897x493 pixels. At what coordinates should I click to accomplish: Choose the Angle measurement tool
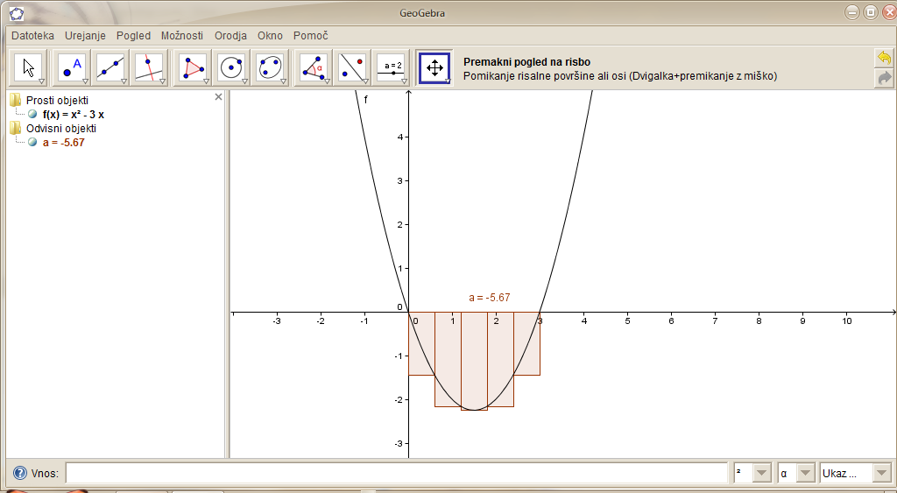[313, 67]
